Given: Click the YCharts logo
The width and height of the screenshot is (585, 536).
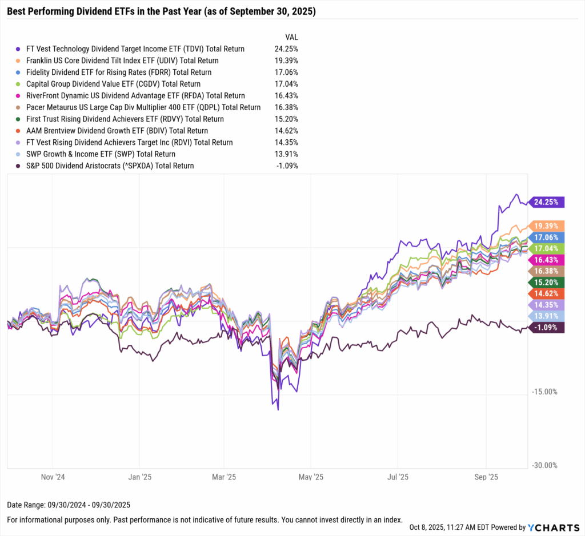Looking at the screenshot, I should click(x=552, y=527).
